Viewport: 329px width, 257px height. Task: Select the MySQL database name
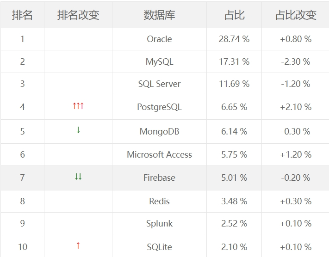[159, 61]
